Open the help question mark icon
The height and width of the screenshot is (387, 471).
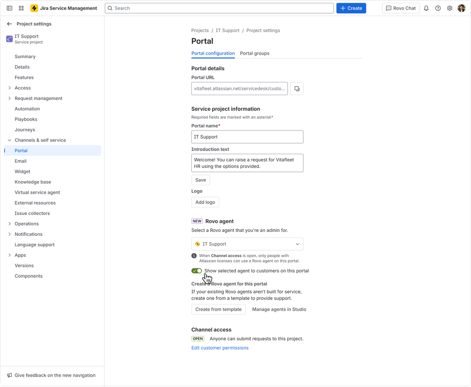[438, 8]
